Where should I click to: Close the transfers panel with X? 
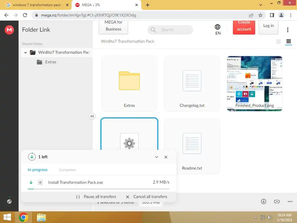pos(166,157)
